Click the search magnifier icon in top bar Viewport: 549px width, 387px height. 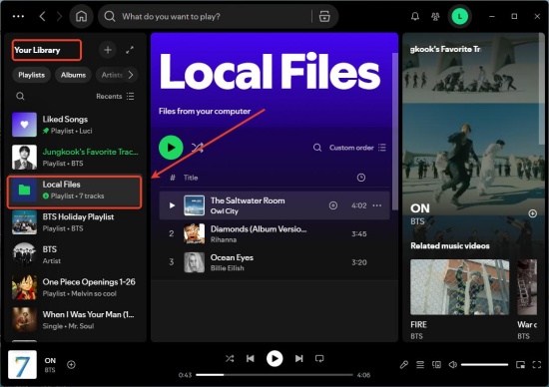110,16
